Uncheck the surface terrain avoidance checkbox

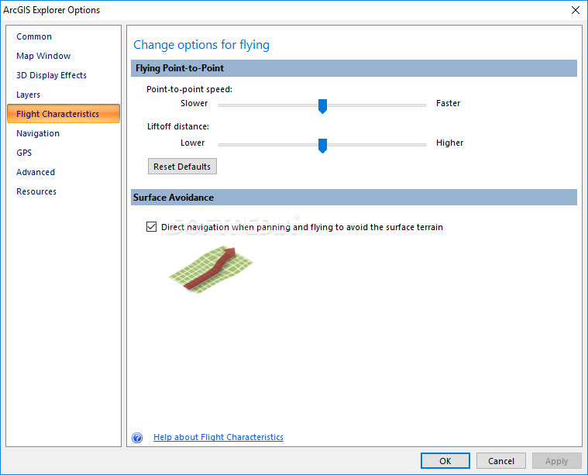coord(152,226)
